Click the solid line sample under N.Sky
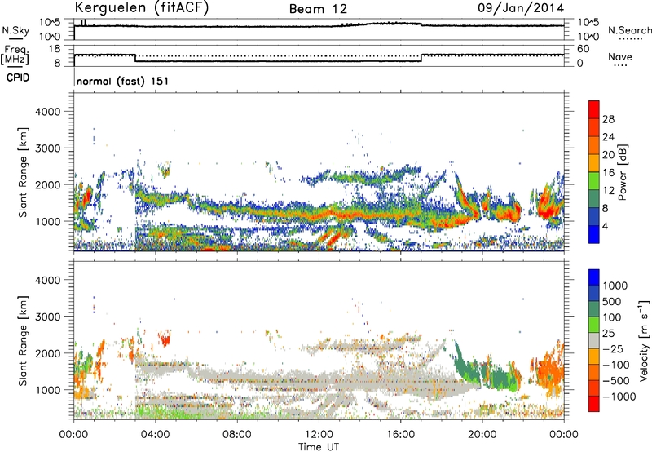Screen dimensions: 652x452 tap(15, 39)
